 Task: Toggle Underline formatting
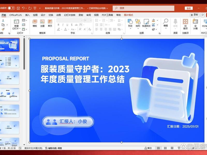click(67, 25)
